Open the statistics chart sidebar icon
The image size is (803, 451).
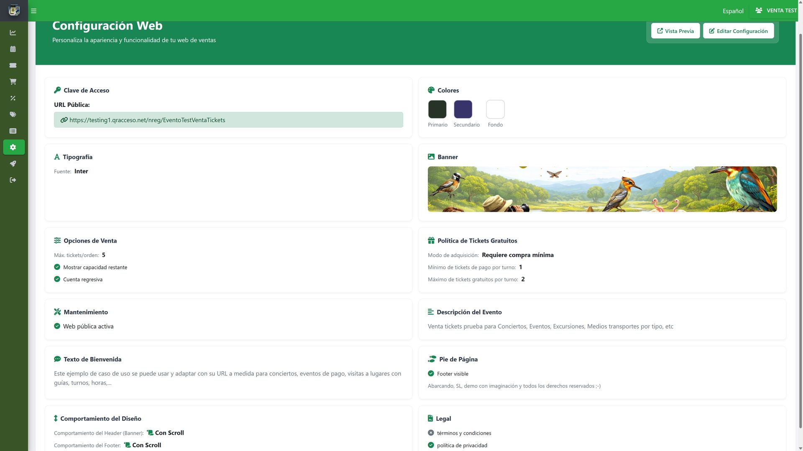point(13,33)
